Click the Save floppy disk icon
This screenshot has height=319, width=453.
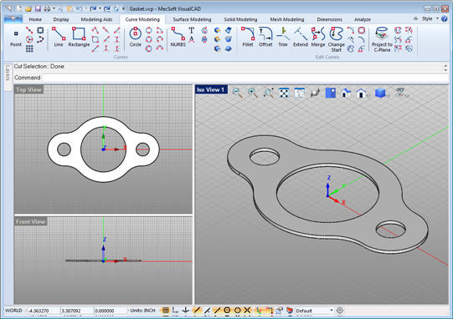click(38, 8)
